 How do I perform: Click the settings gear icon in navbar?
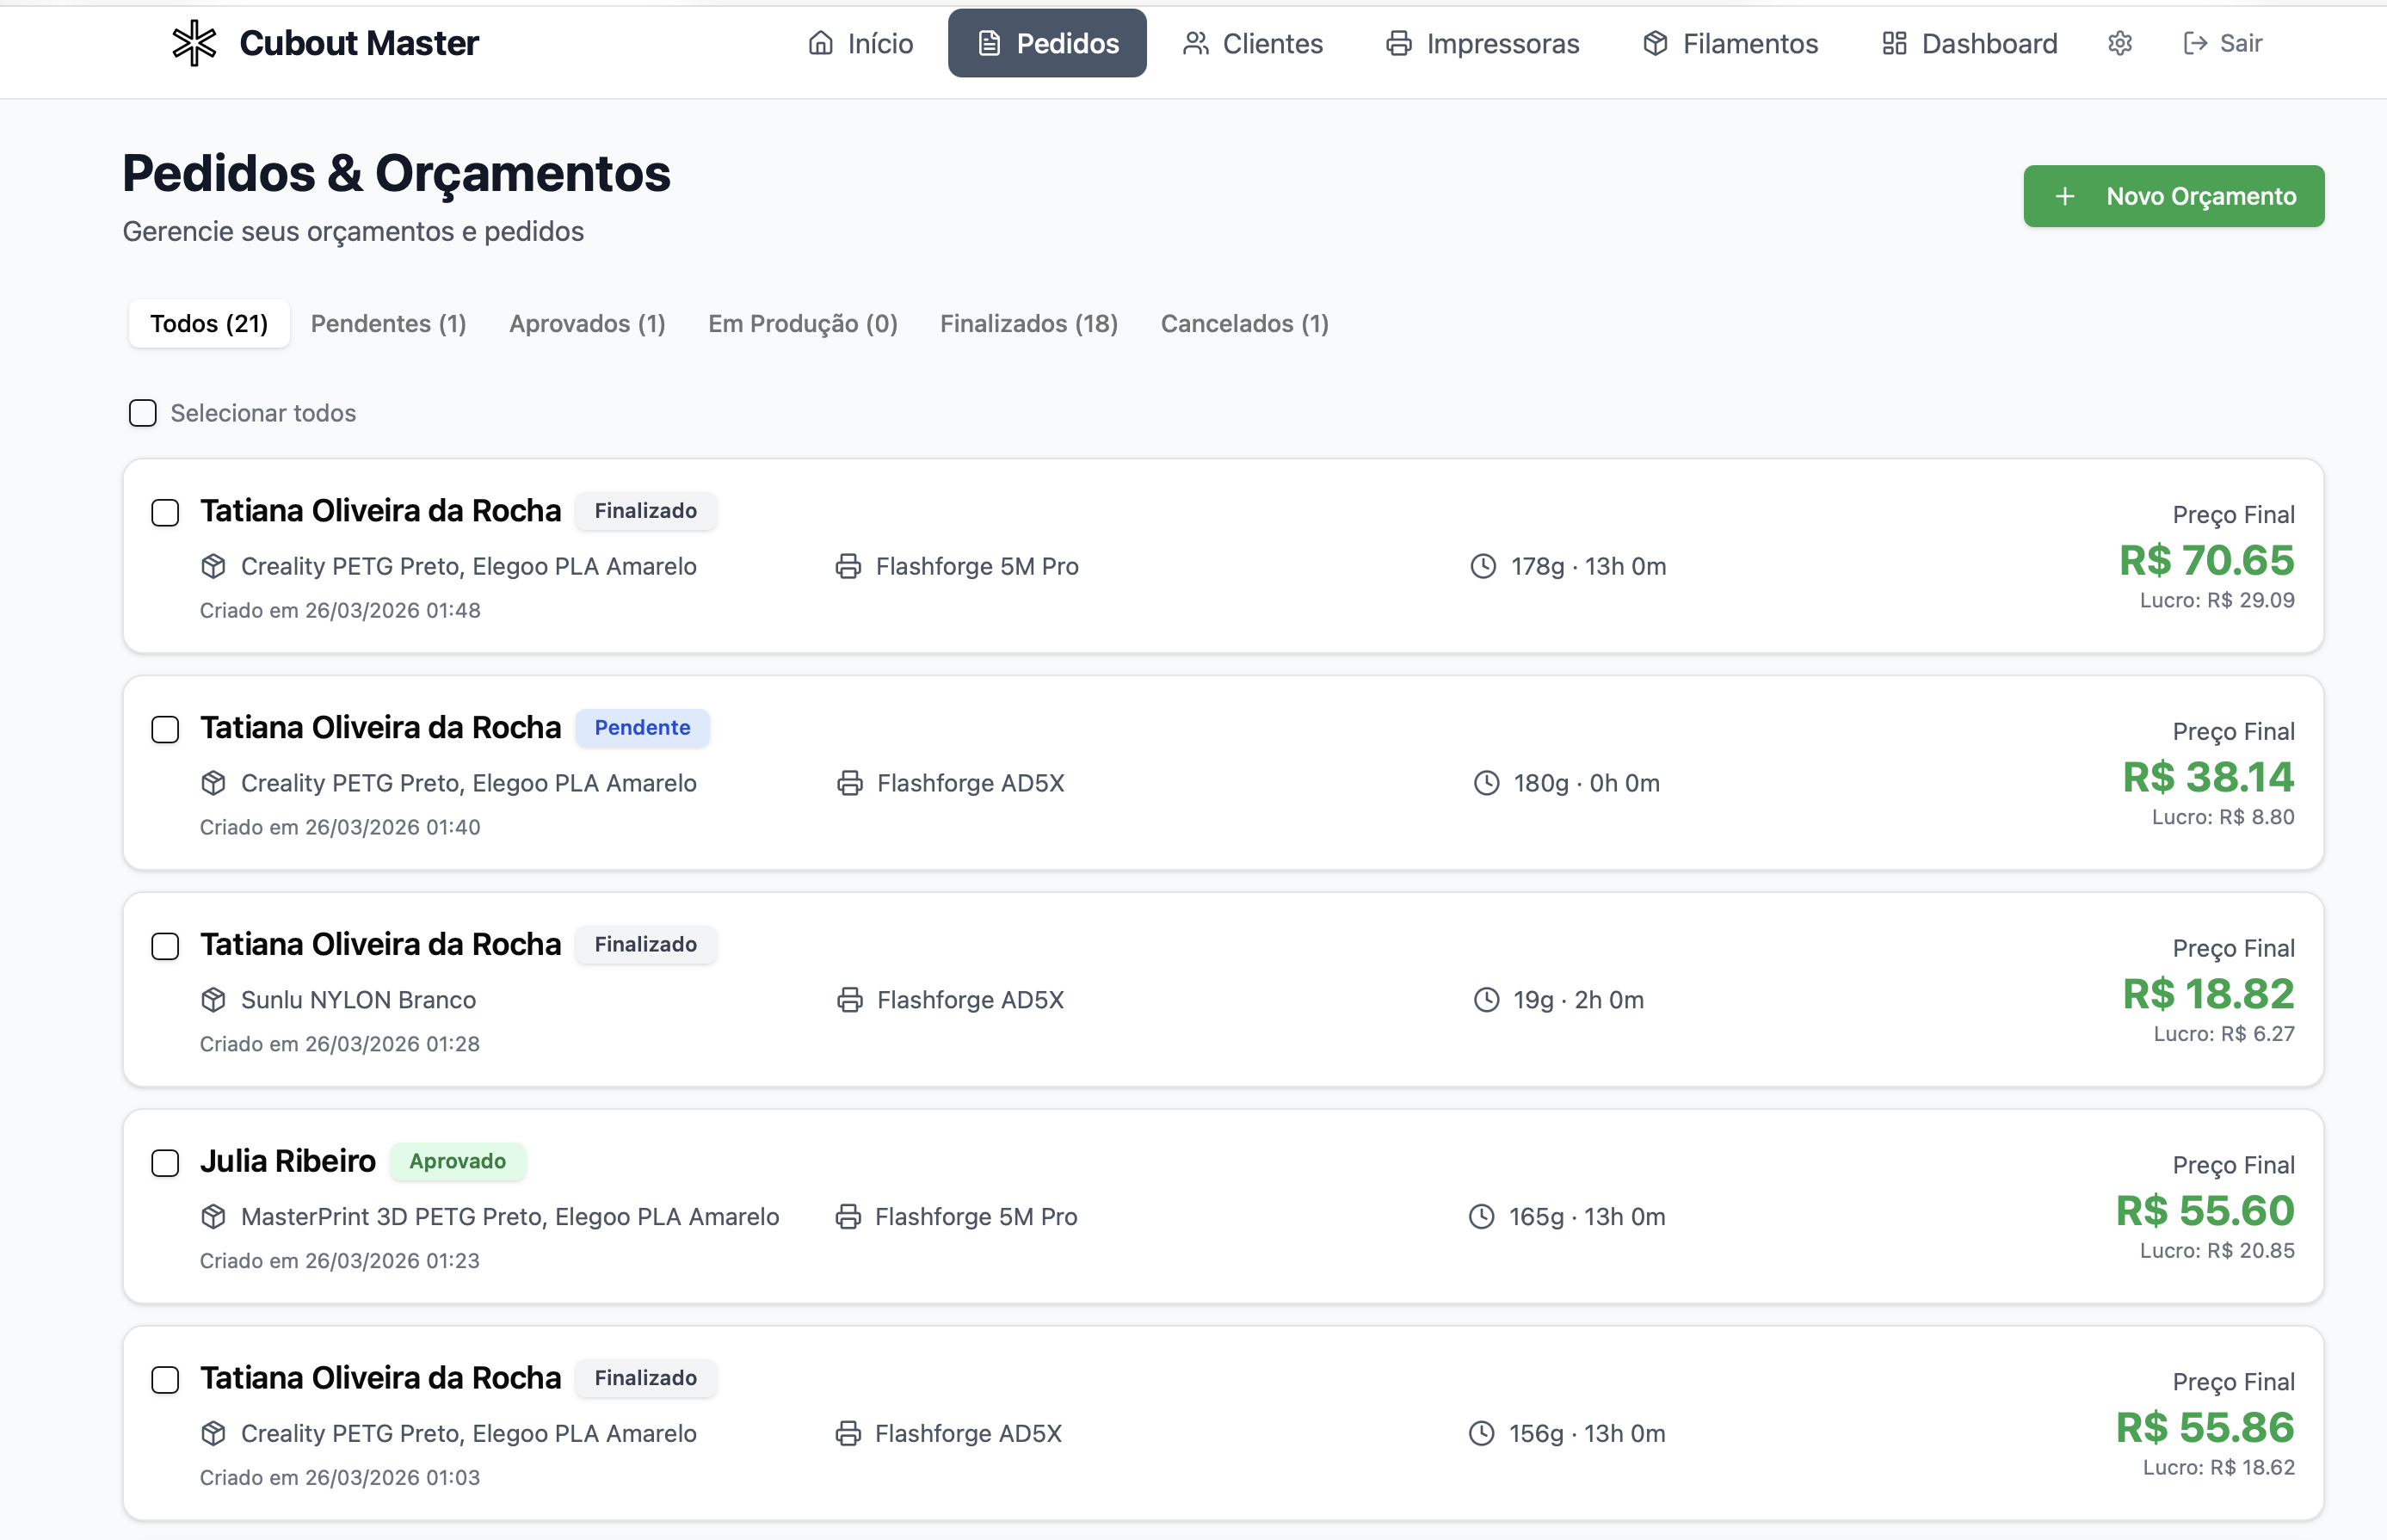(x=2120, y=43)
